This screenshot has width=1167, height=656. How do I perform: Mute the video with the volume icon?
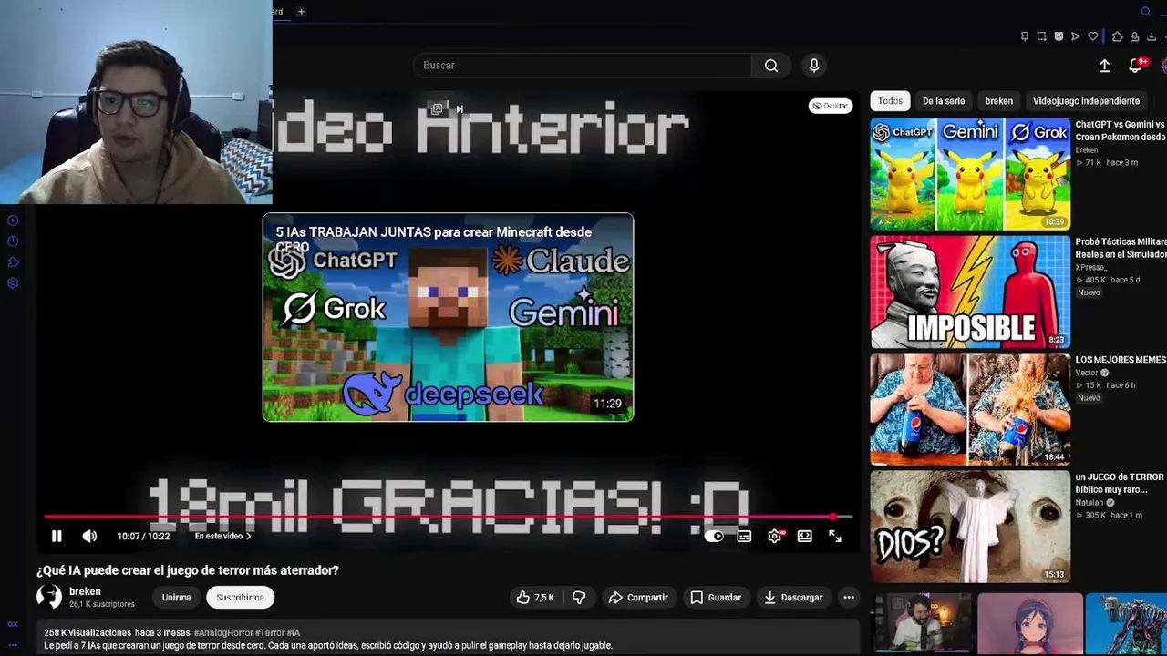pos(89,537)
